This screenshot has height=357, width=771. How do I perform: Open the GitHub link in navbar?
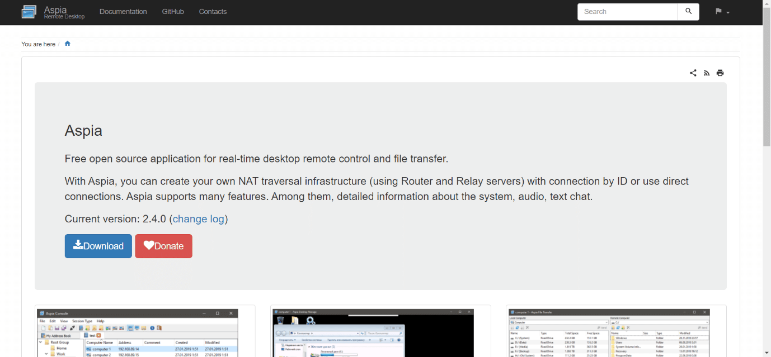(x=173, y=12)
